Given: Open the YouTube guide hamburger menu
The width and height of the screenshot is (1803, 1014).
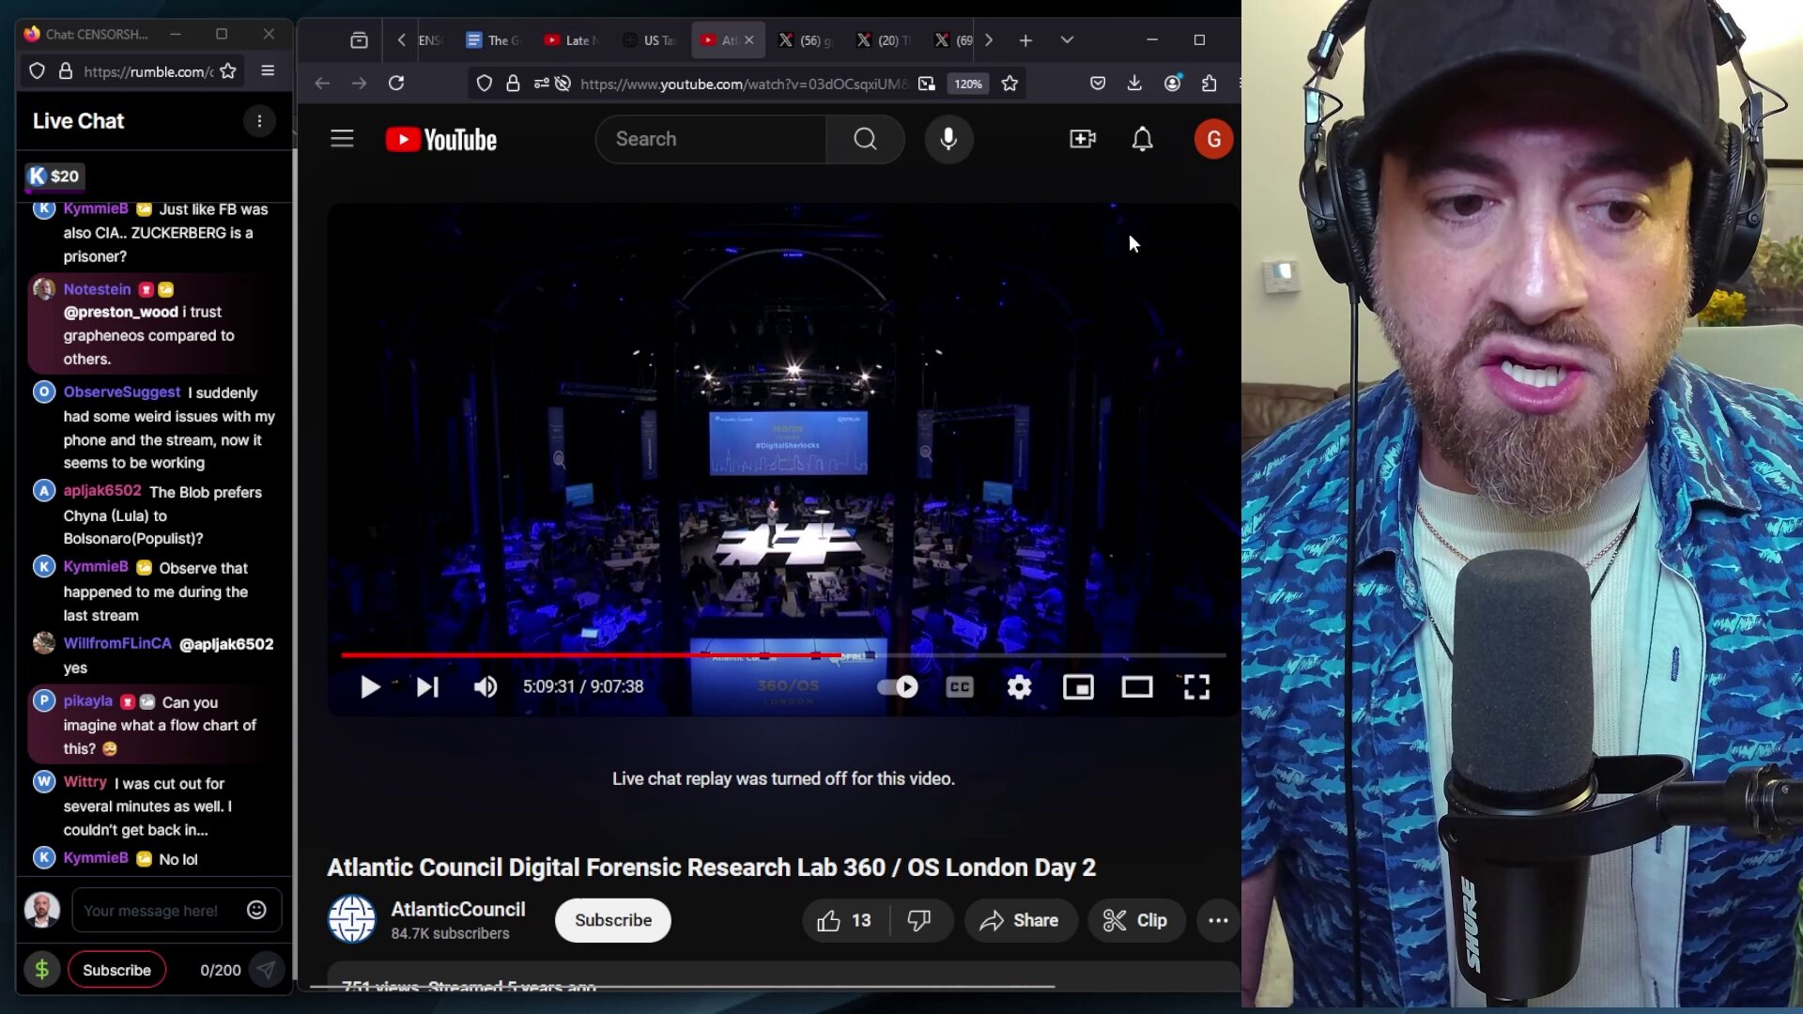Looking at the screenshot, I should click(x=342, y=139).
